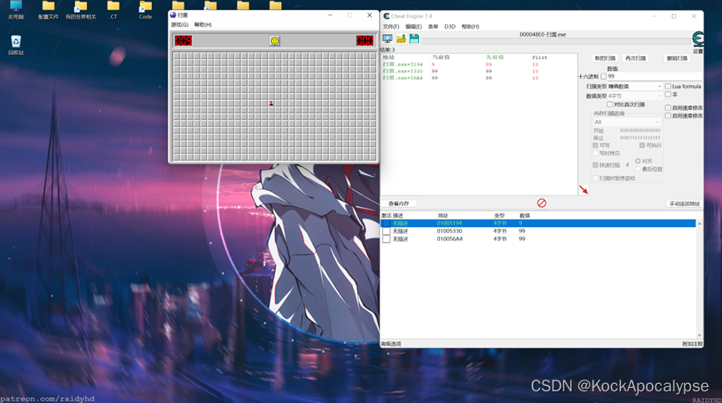Open the 帮助(H) menu in Cheat Engine
This screenshot has width=722, height=403.
pyautogui.click(x=470, y=27)
